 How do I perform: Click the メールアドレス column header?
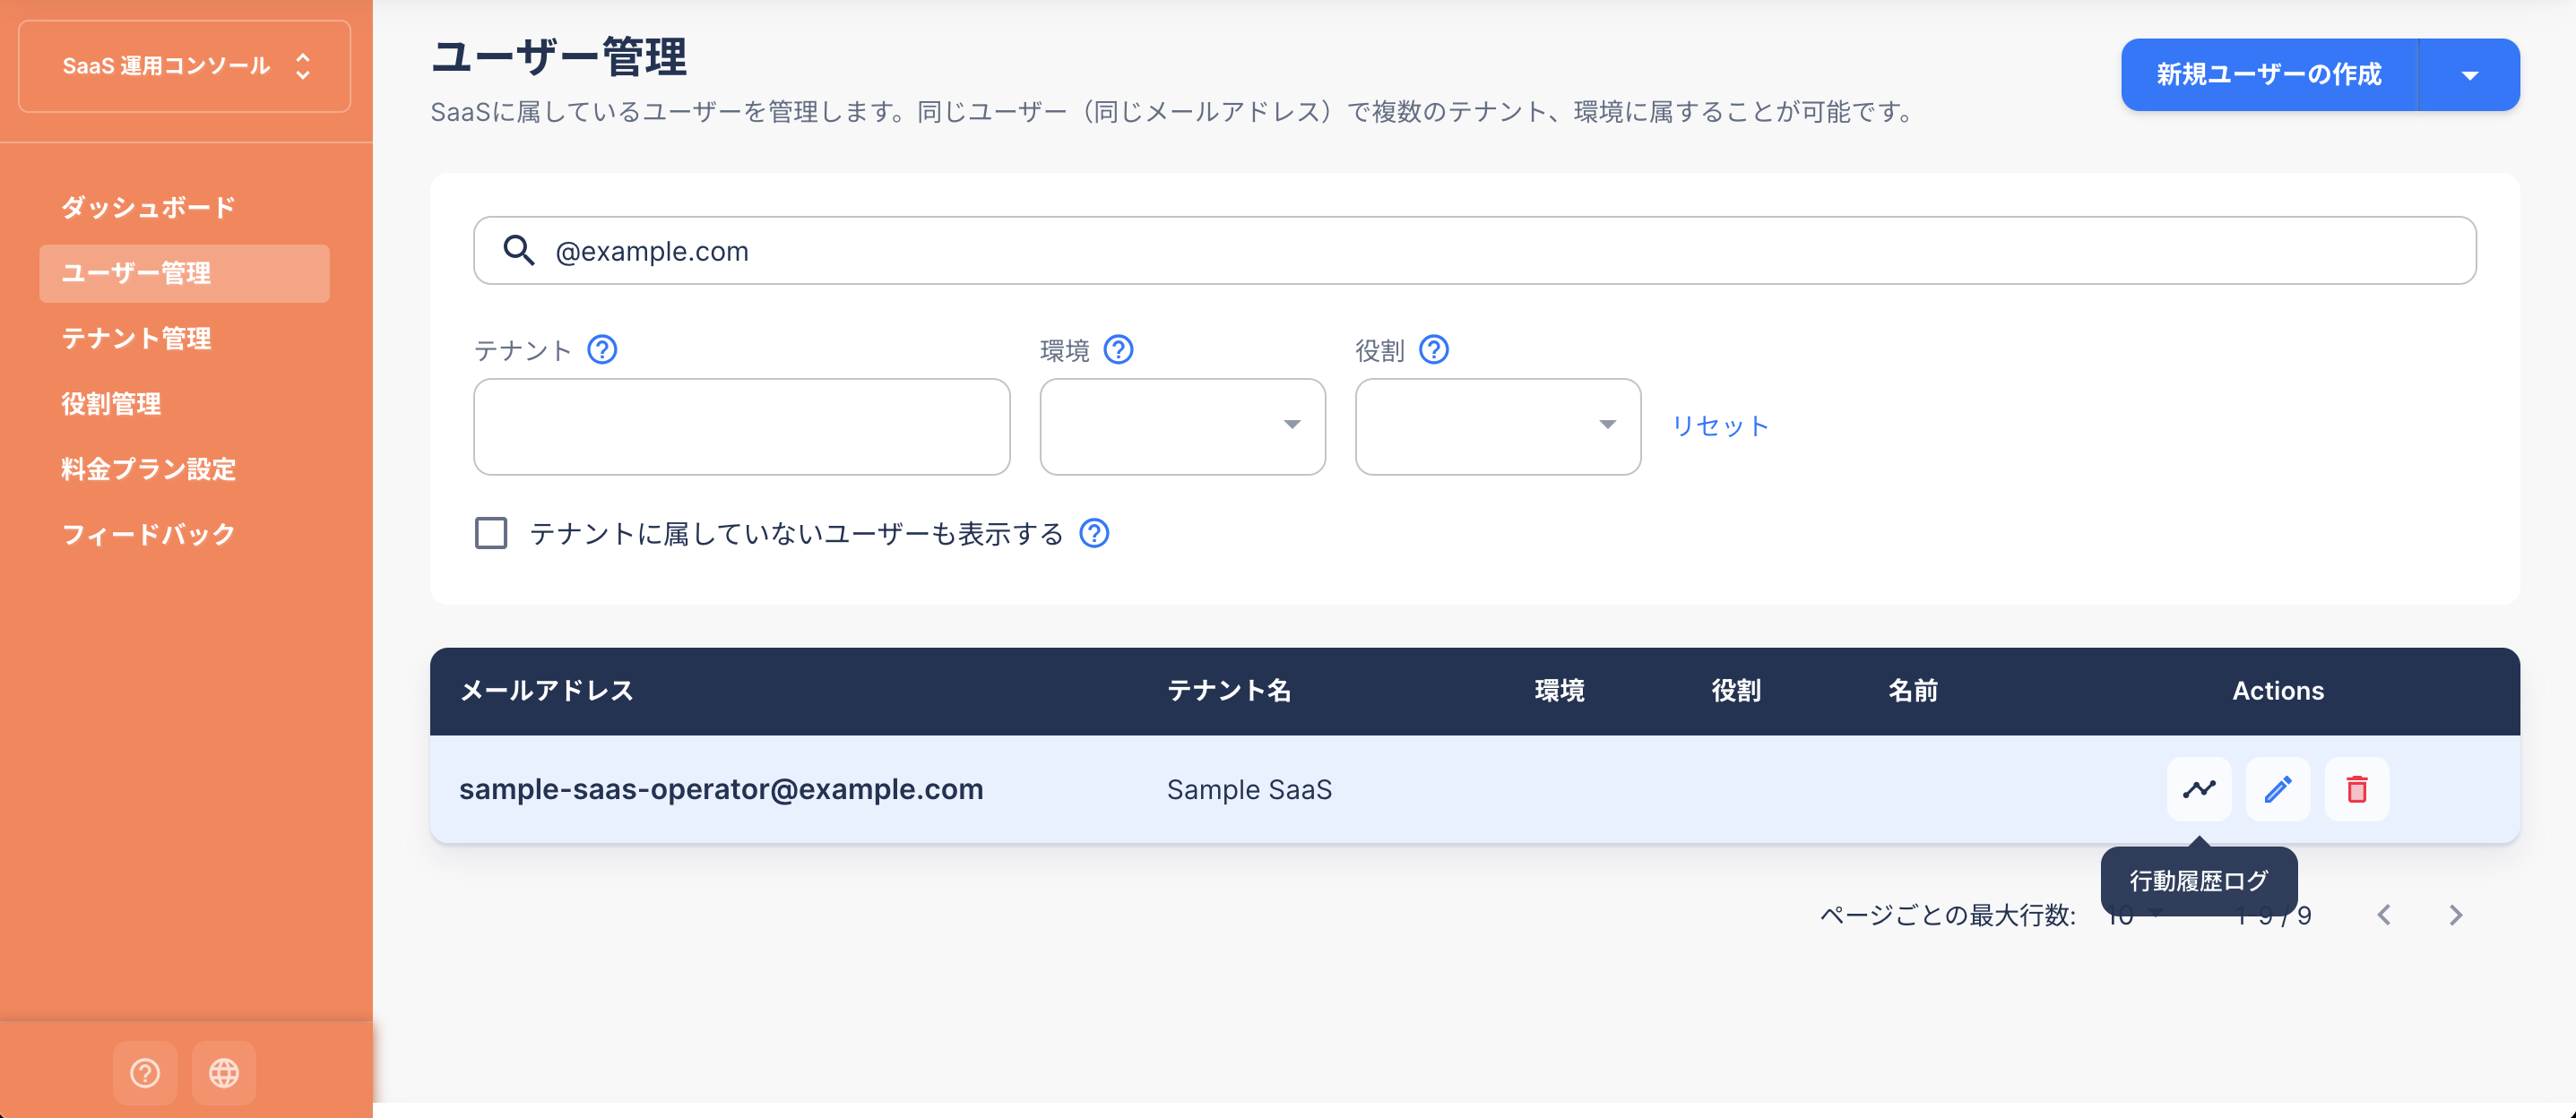tap(547, 691)
